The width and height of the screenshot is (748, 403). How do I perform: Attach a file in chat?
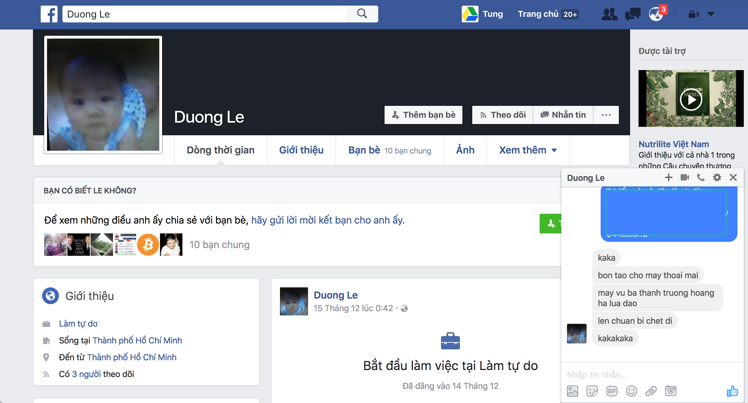pos(651,391)
